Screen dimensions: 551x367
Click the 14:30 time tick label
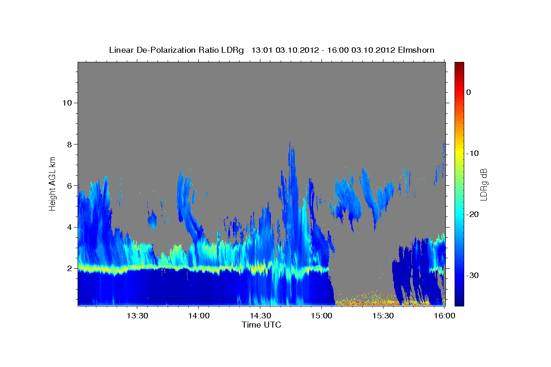tap(260, 316)
